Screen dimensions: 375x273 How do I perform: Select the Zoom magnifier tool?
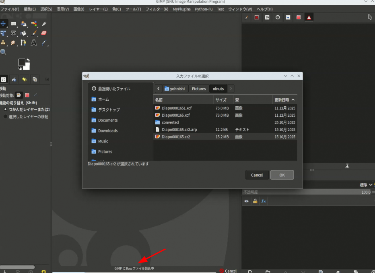pyautogui.click(x=3, y=52)
